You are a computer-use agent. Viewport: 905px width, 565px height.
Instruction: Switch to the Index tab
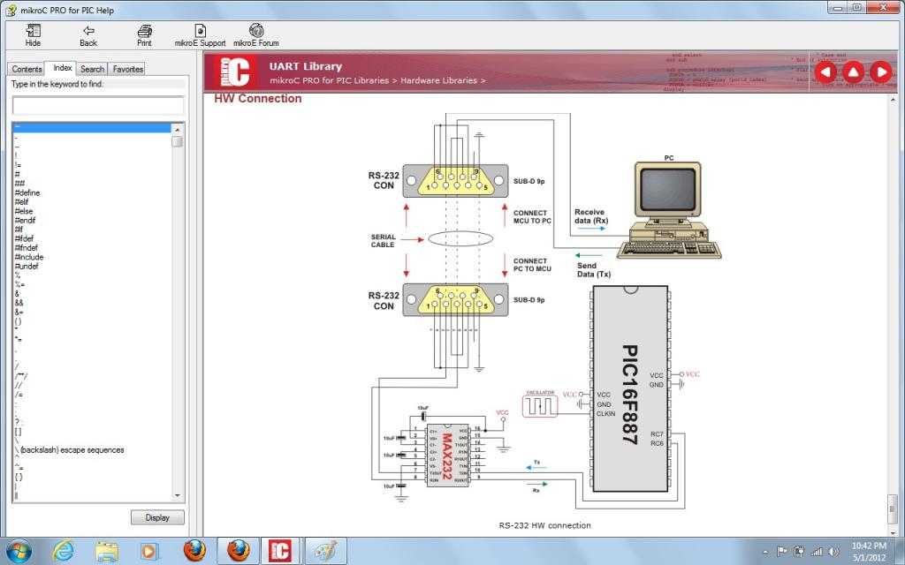pyautogui.click(x=63, y=68)
